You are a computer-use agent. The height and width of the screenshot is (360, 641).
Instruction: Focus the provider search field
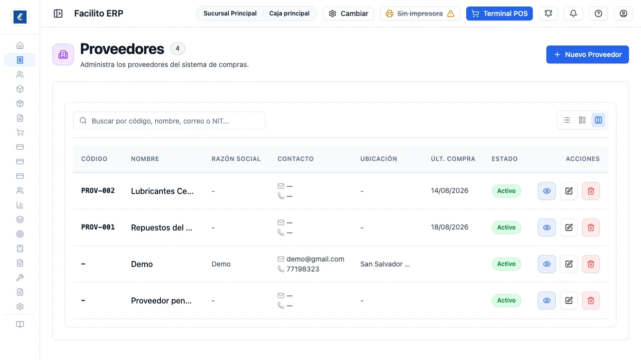tap(169, 120)
